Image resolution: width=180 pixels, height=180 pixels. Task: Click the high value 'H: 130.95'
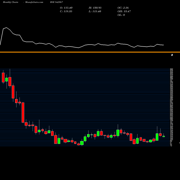[x=95, y=8]
